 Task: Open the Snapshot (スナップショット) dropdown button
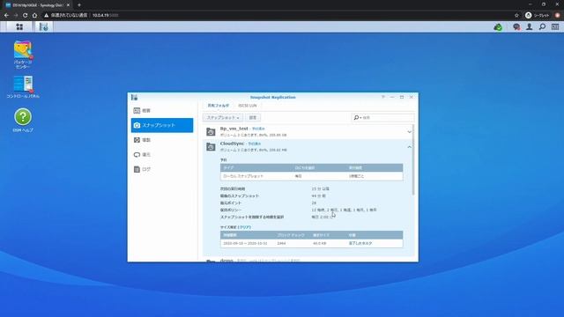223,117
